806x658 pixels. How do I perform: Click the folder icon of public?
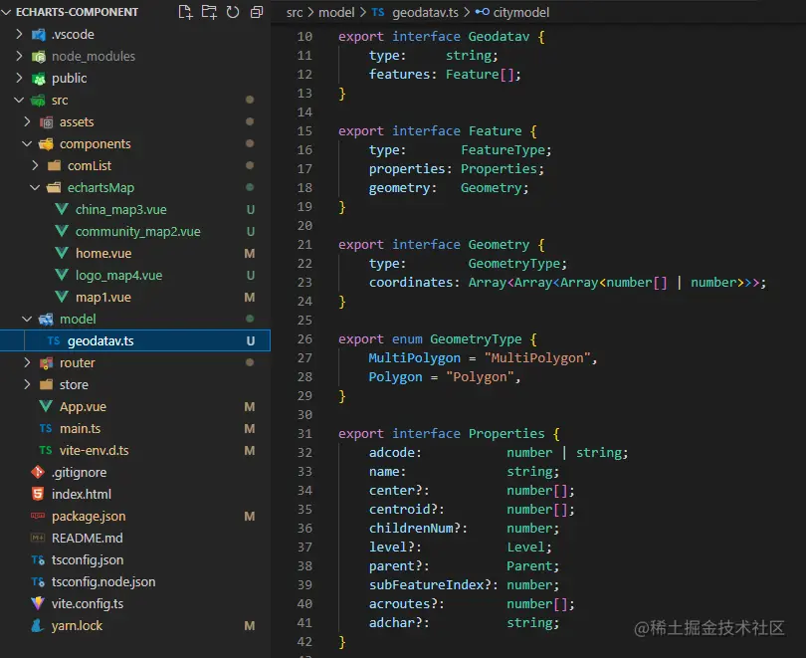39,78
